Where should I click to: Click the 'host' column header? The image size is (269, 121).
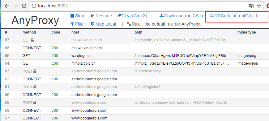tap(75, 32)
